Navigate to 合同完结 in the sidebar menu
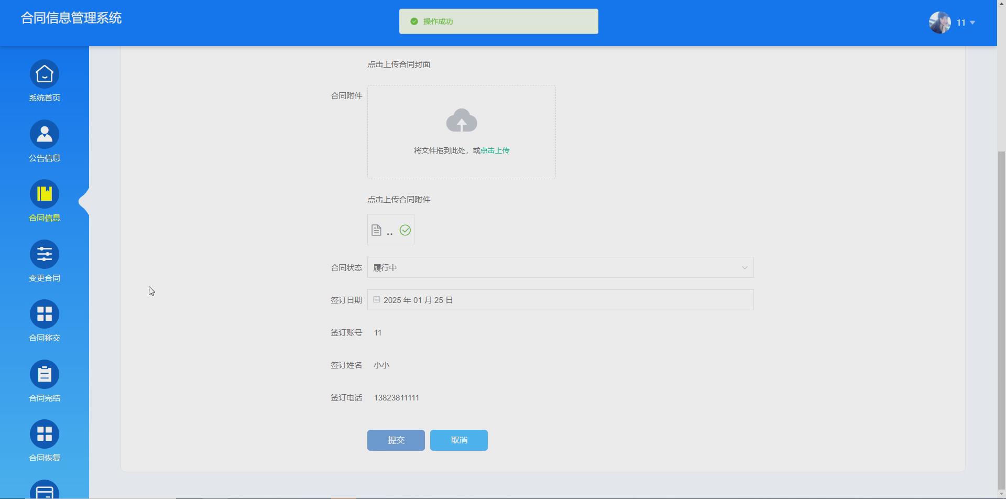 click(44, 374)
